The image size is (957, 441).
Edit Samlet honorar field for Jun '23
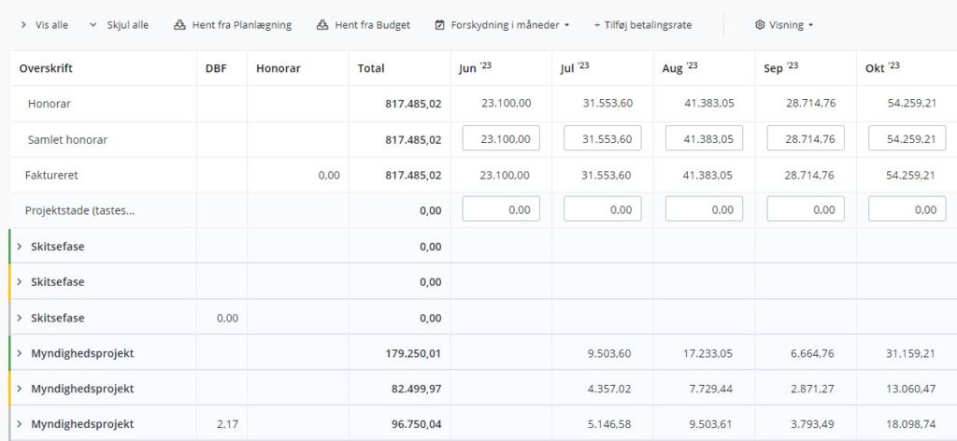pyautogui.click(x=501, y=138)
